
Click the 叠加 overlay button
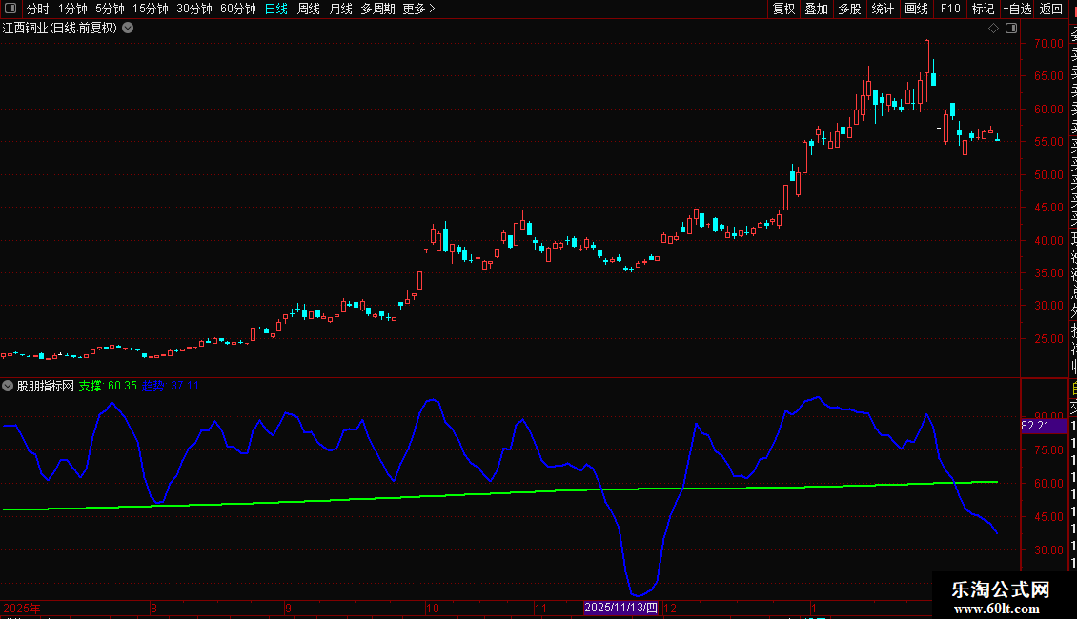pos(817,9)
